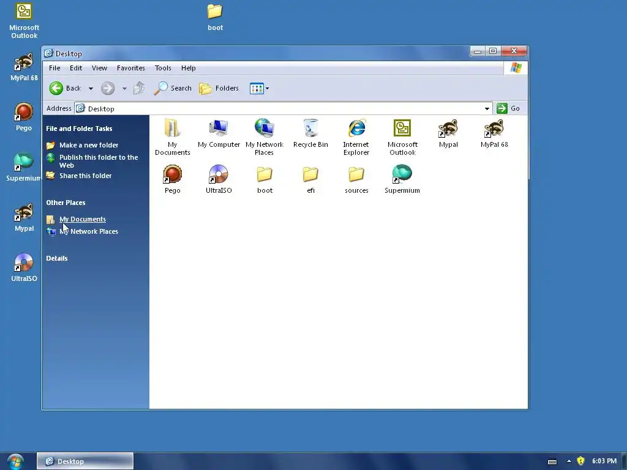
Task: Select the Pego shortcut in the file pane
Action: [172, 179]
